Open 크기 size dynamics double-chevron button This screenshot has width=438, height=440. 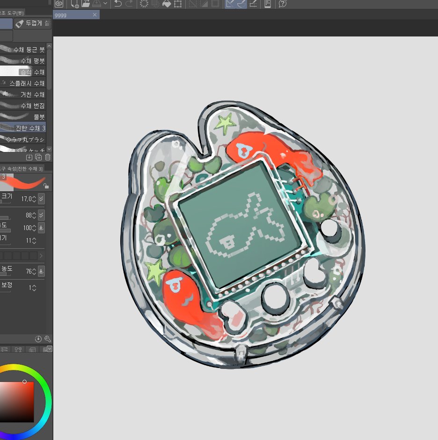point(41,199)
